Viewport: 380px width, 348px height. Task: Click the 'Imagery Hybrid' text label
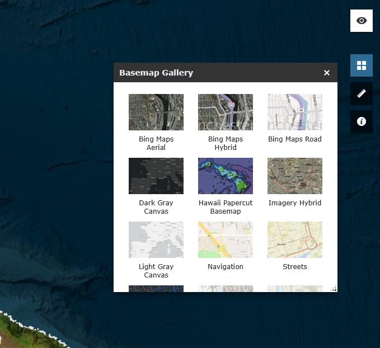pyautogui.click(x=295, y=203)
